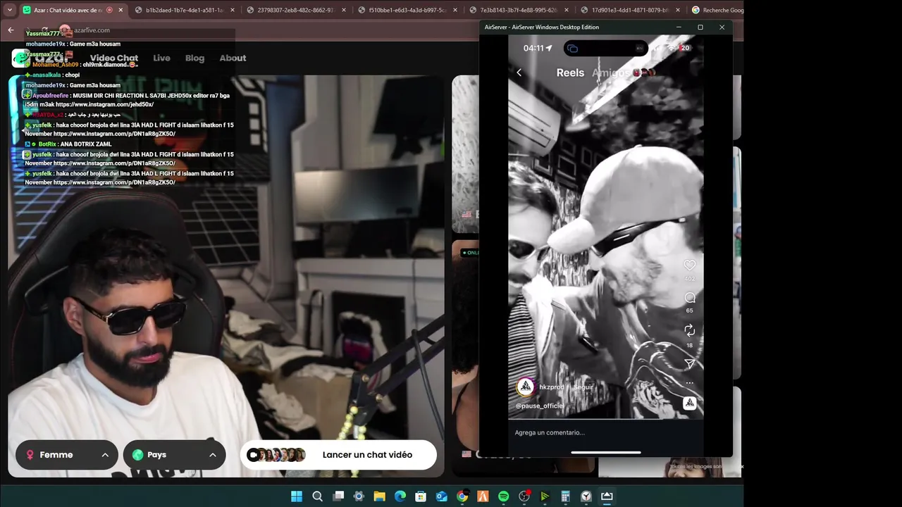
Task: Follow hkzprod with Seguir button
Action: coord(583,387)
